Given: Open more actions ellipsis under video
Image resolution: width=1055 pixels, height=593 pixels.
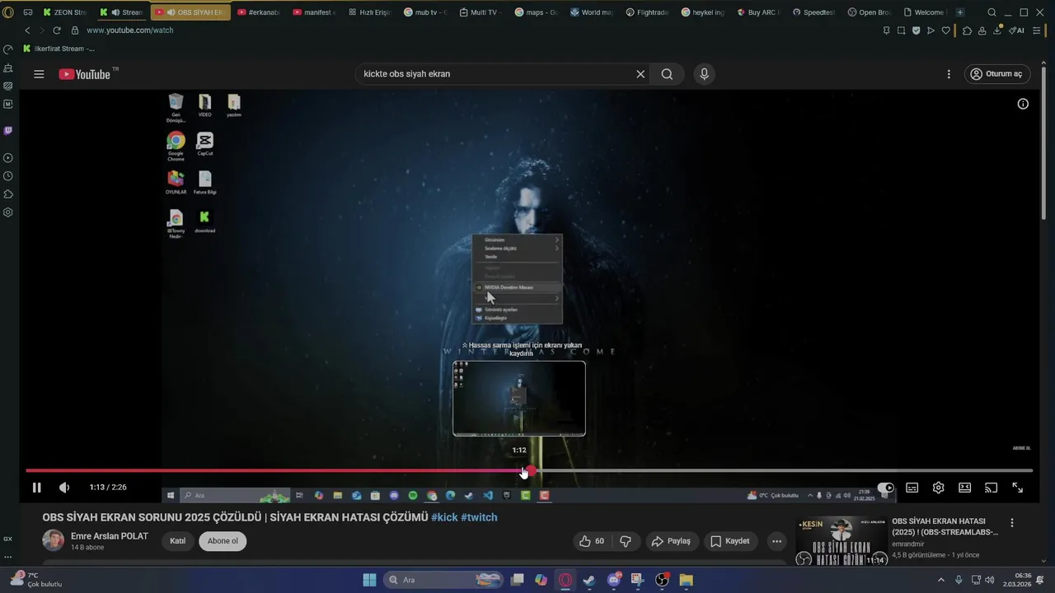Looking at the screenshot, I should (x=776, y=541).
